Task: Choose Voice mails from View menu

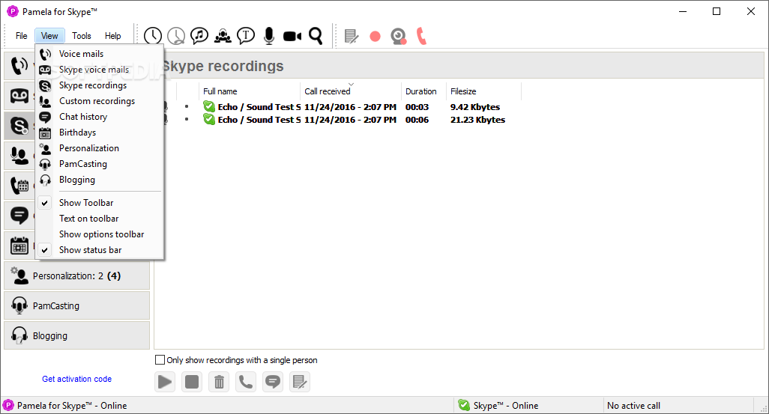Action: pyautogui.click(x=100, y=54)
